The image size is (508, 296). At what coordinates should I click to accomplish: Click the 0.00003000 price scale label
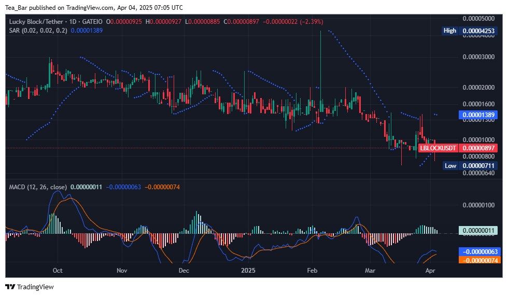point(478,57)
